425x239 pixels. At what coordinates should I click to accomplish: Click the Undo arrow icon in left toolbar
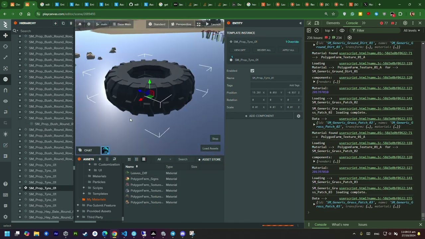pos(5,112)
